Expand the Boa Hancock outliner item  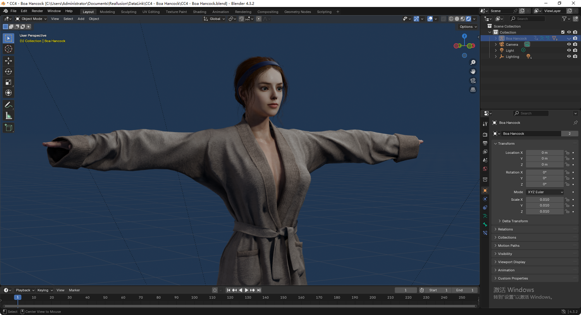pyautogui.click(x=496, y=38)
